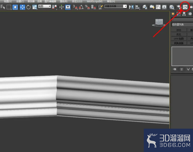Image resolution: width=193 pixels, height=152 pixels.
Task: Toggle the 3D Snaps button
Action: pyautogui.click(x=75, y=7)
